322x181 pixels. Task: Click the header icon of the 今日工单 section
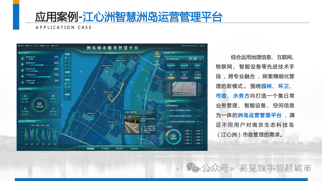(x=19, y=89)
